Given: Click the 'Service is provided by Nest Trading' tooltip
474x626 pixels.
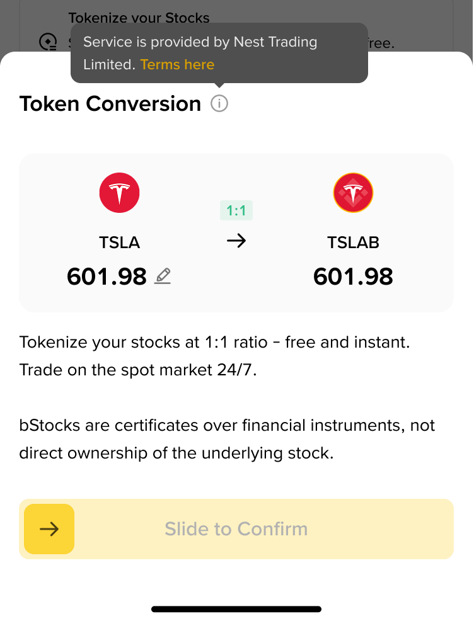Looking at the screenshot, I should click(219, 53).
